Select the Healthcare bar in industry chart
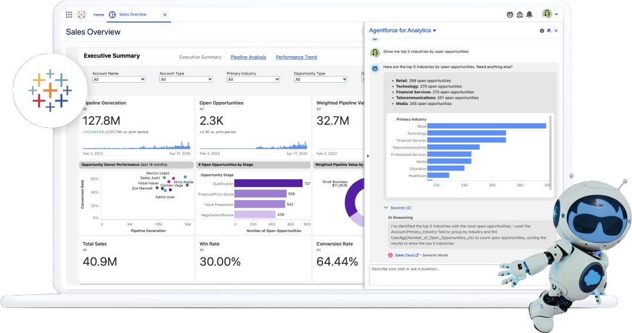 click(x=438, y=175)
